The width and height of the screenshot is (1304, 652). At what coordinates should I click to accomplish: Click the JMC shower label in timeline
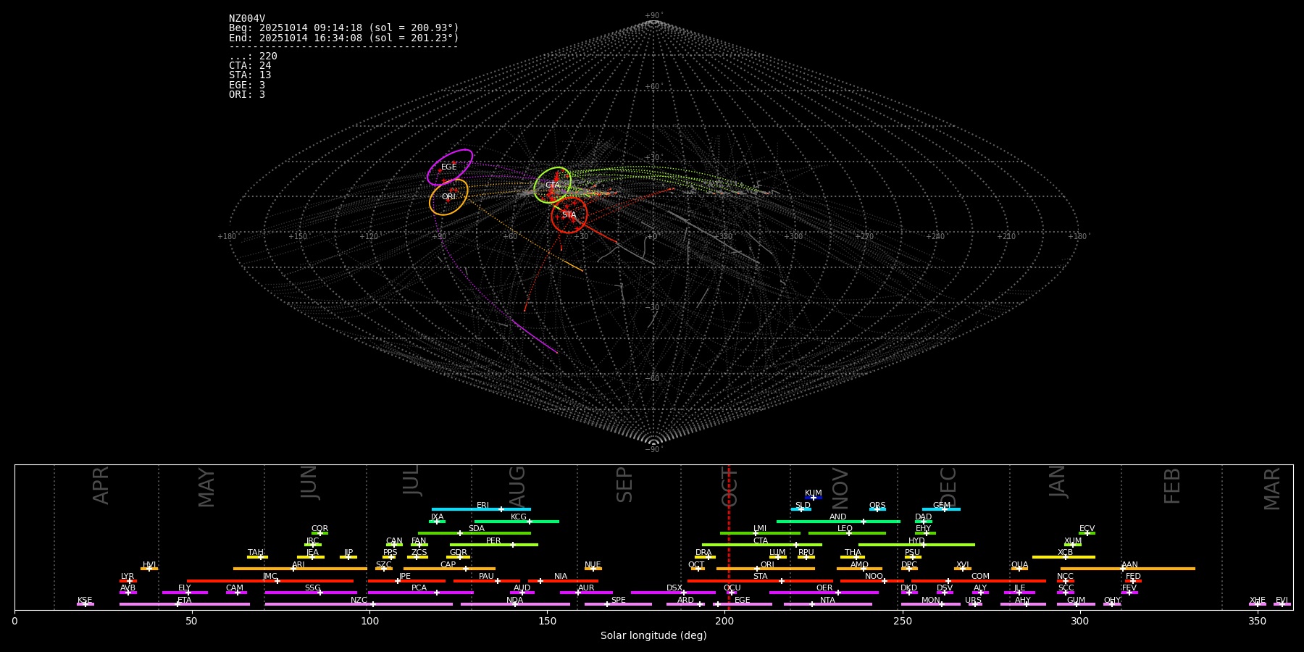[x=269, y=577]
